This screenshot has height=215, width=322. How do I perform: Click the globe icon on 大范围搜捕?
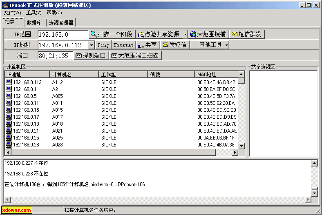coord(193,34)
